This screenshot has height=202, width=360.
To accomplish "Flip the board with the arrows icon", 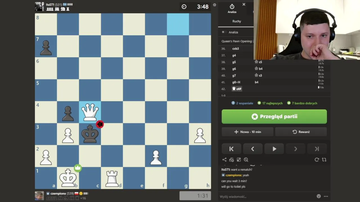I will pos(324,160).
